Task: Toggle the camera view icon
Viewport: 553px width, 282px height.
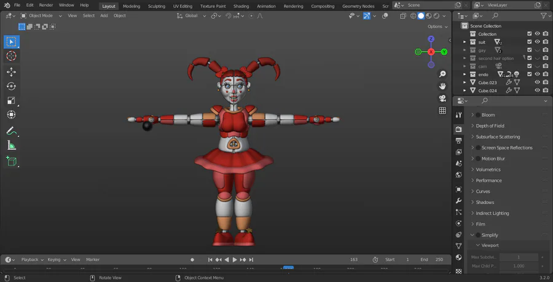Action: point(442,98)
